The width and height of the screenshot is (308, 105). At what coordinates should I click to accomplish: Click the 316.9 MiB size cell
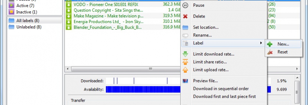pyautogui.click(x=172, y=27)
